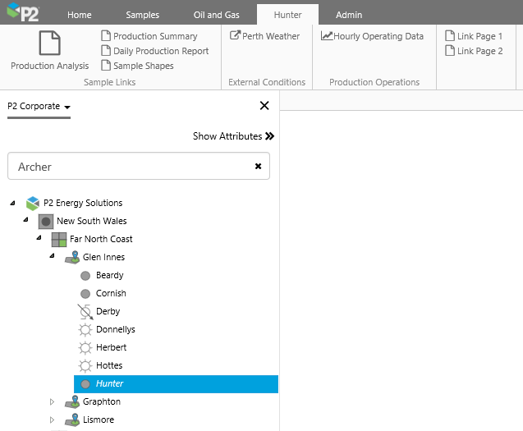Viewport: 523px width, 431px height.
Task: Collapse the Glen Innes node
Action: 52,257
